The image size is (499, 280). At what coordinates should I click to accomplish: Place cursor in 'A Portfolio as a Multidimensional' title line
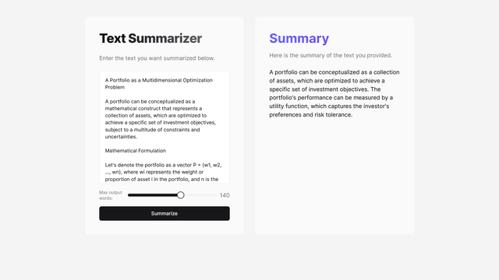coord(159,80)
